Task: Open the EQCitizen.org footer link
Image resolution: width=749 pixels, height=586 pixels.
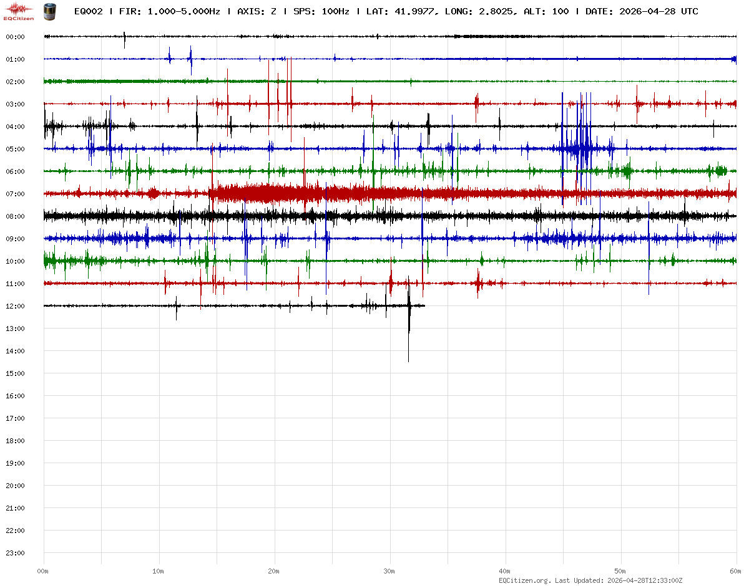Action: click(524, 580)
